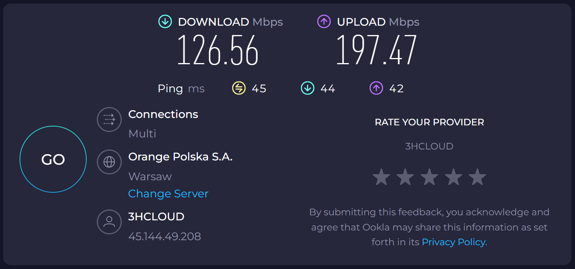The height and width of the screenshot is (269, 575).
Task: Click the Orange Polska S.A. server name
Action: click(180, 157)
